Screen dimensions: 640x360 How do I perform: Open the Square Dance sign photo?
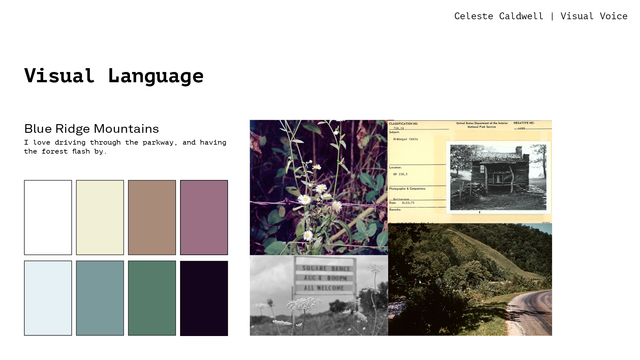(319, 295)
